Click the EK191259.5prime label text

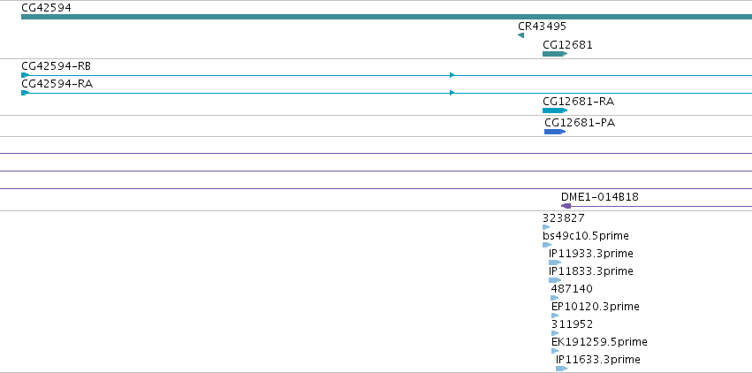click(x=599, y=342)
